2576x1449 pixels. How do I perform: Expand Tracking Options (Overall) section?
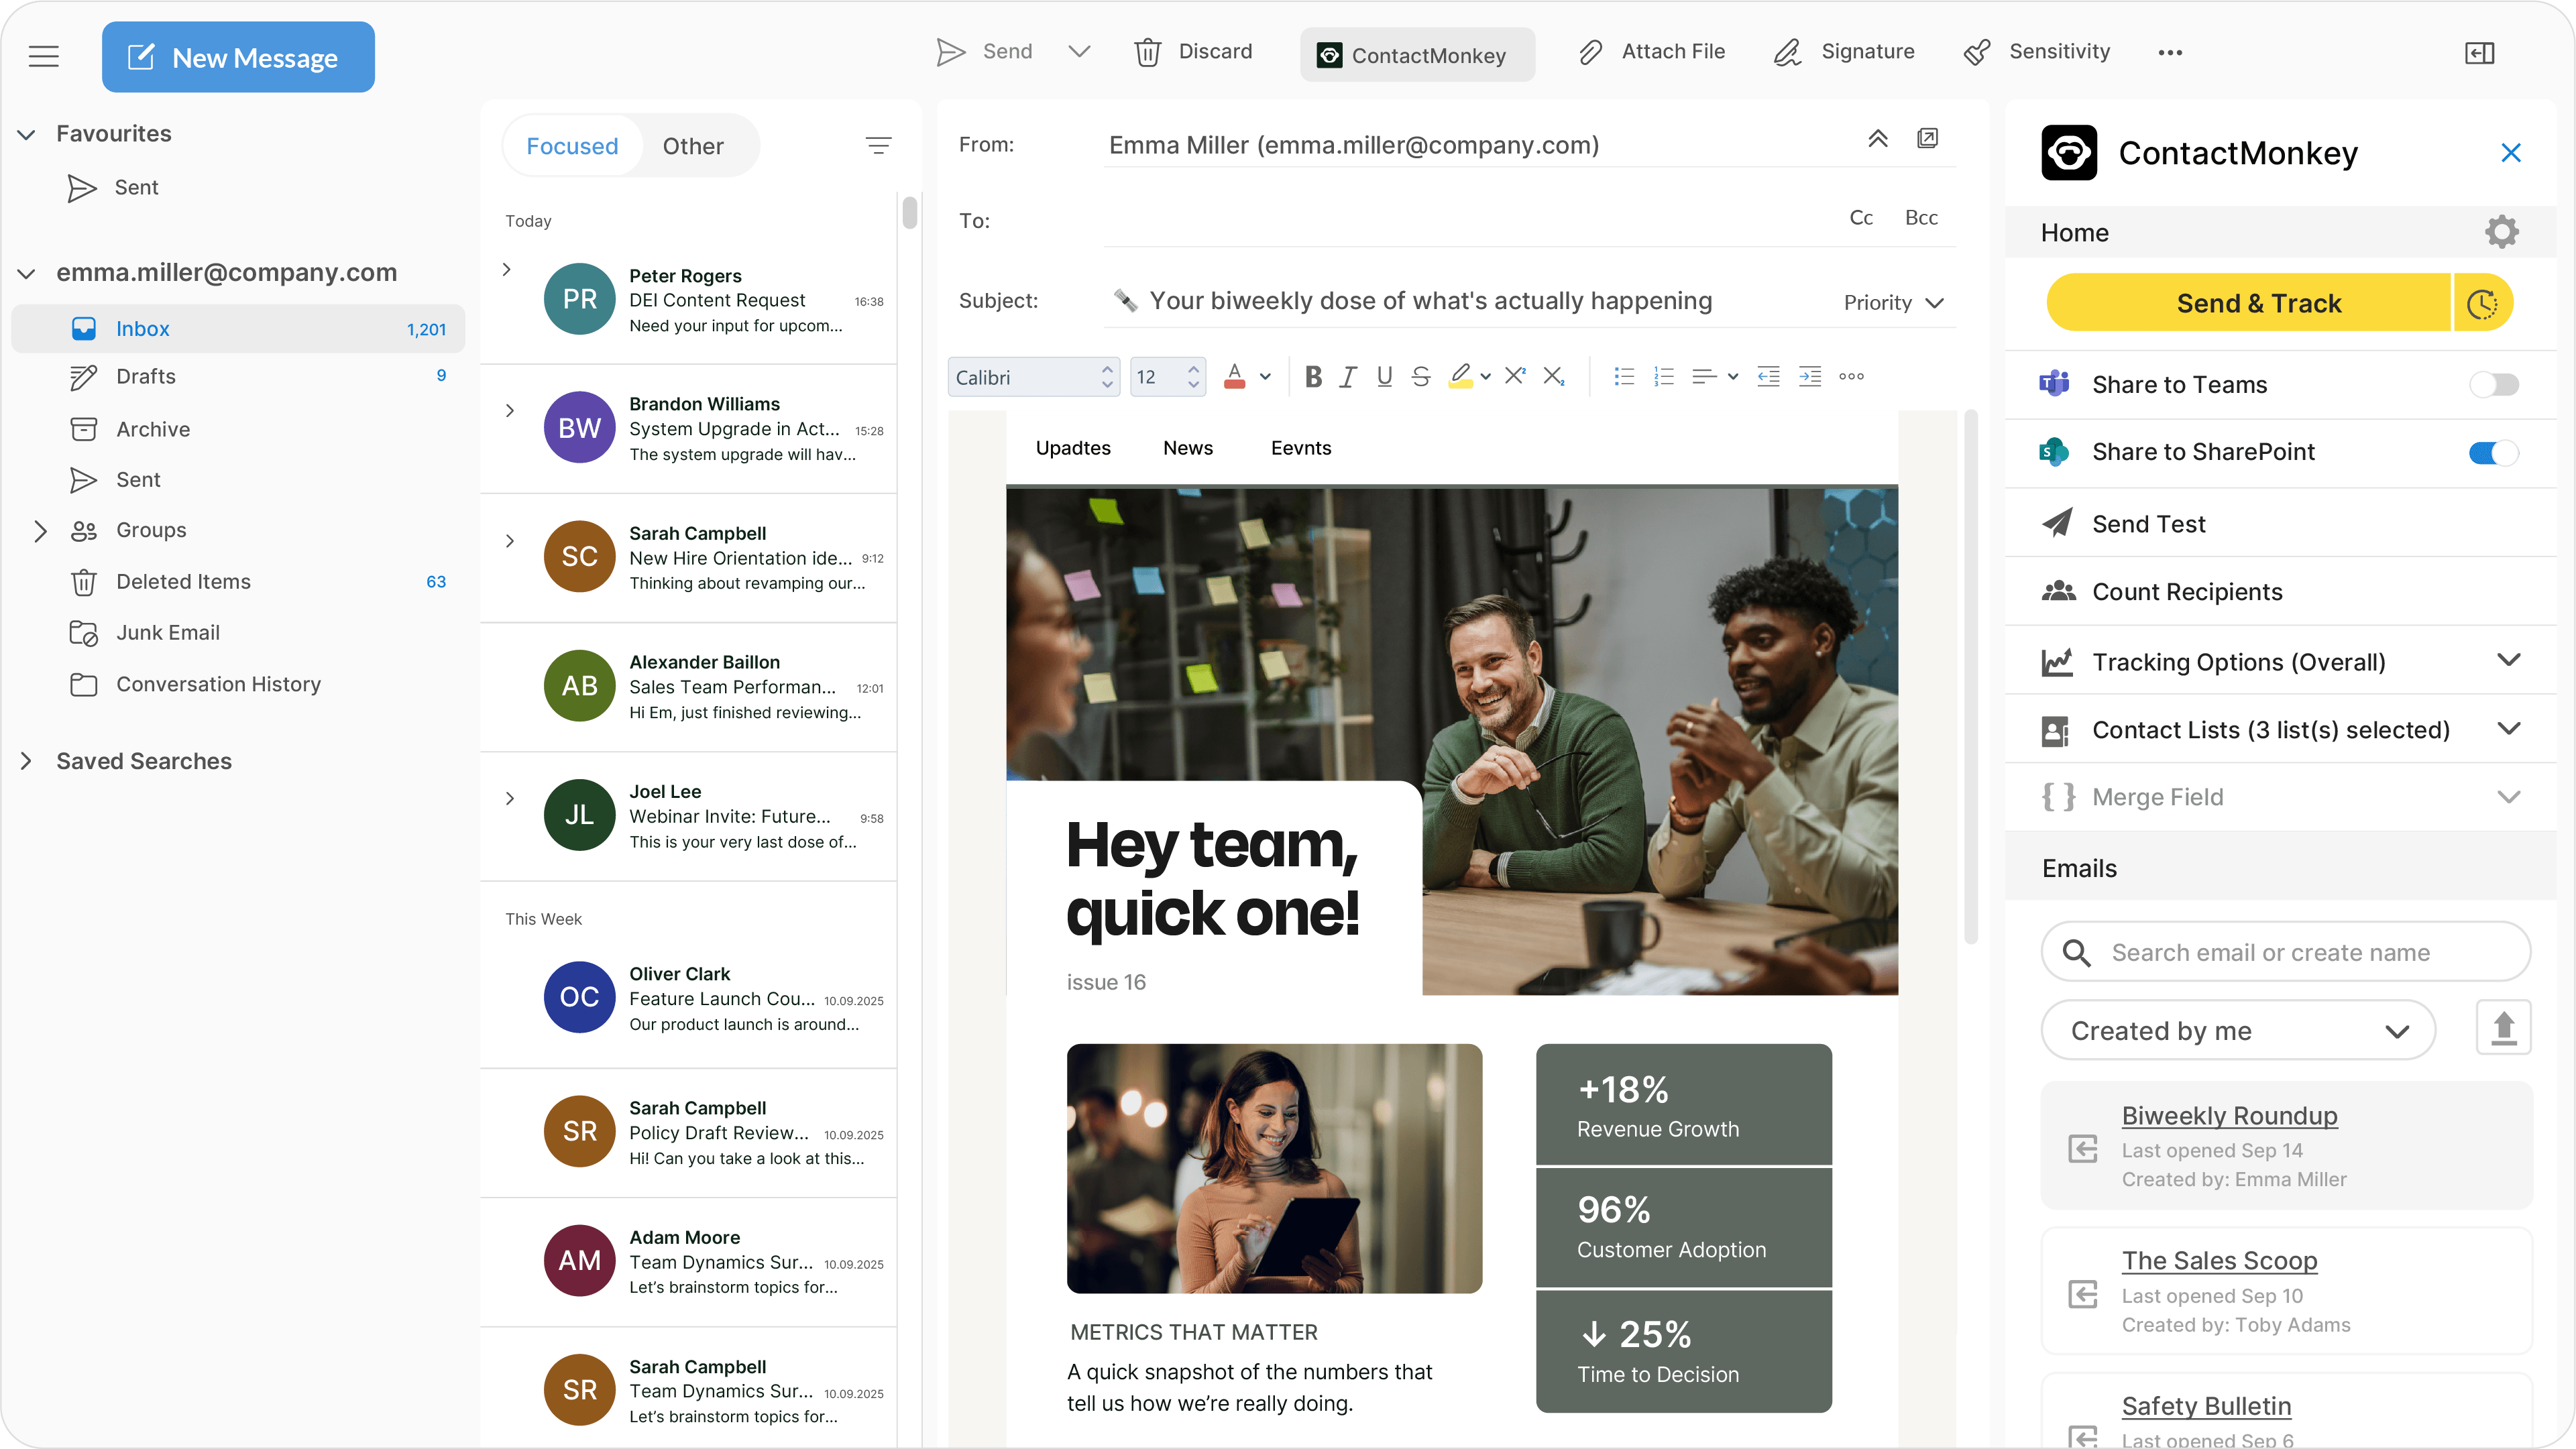(2508, 661)
